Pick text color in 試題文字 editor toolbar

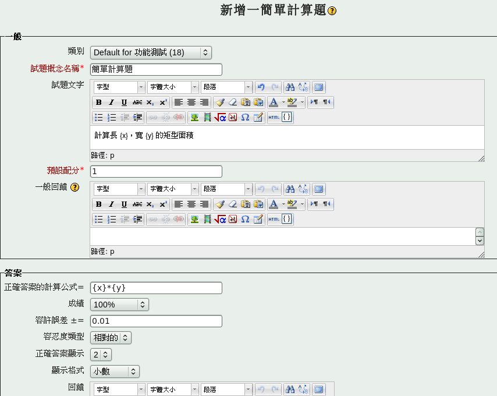274,102
